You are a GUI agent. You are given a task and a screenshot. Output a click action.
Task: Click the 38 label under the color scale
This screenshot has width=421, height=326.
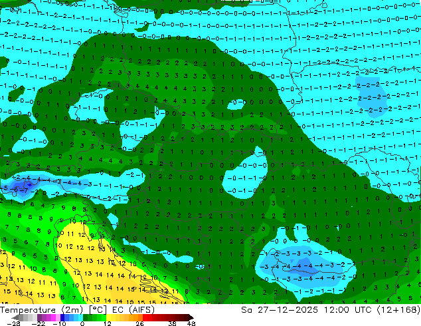click(172, 323)
